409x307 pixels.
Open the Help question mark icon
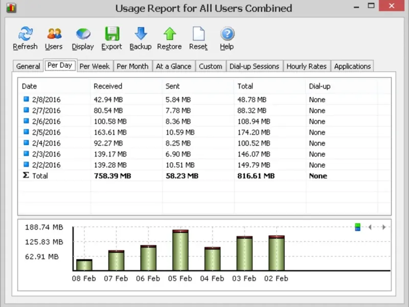click(x=227, y=34)
